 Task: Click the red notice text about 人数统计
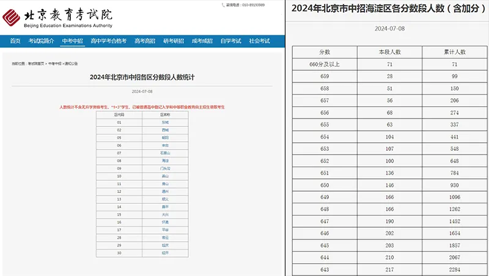point(142,107)
